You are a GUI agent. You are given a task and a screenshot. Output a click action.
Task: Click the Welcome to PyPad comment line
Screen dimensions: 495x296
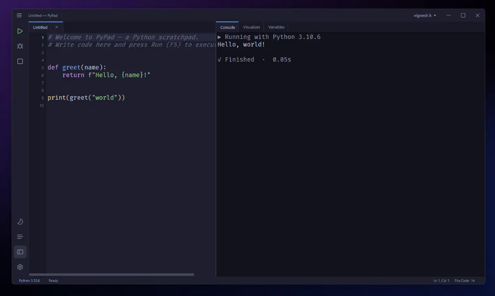click(x=123, y=37)
